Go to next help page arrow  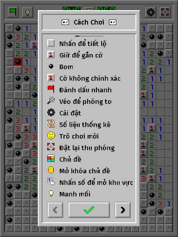click(123, 210)
